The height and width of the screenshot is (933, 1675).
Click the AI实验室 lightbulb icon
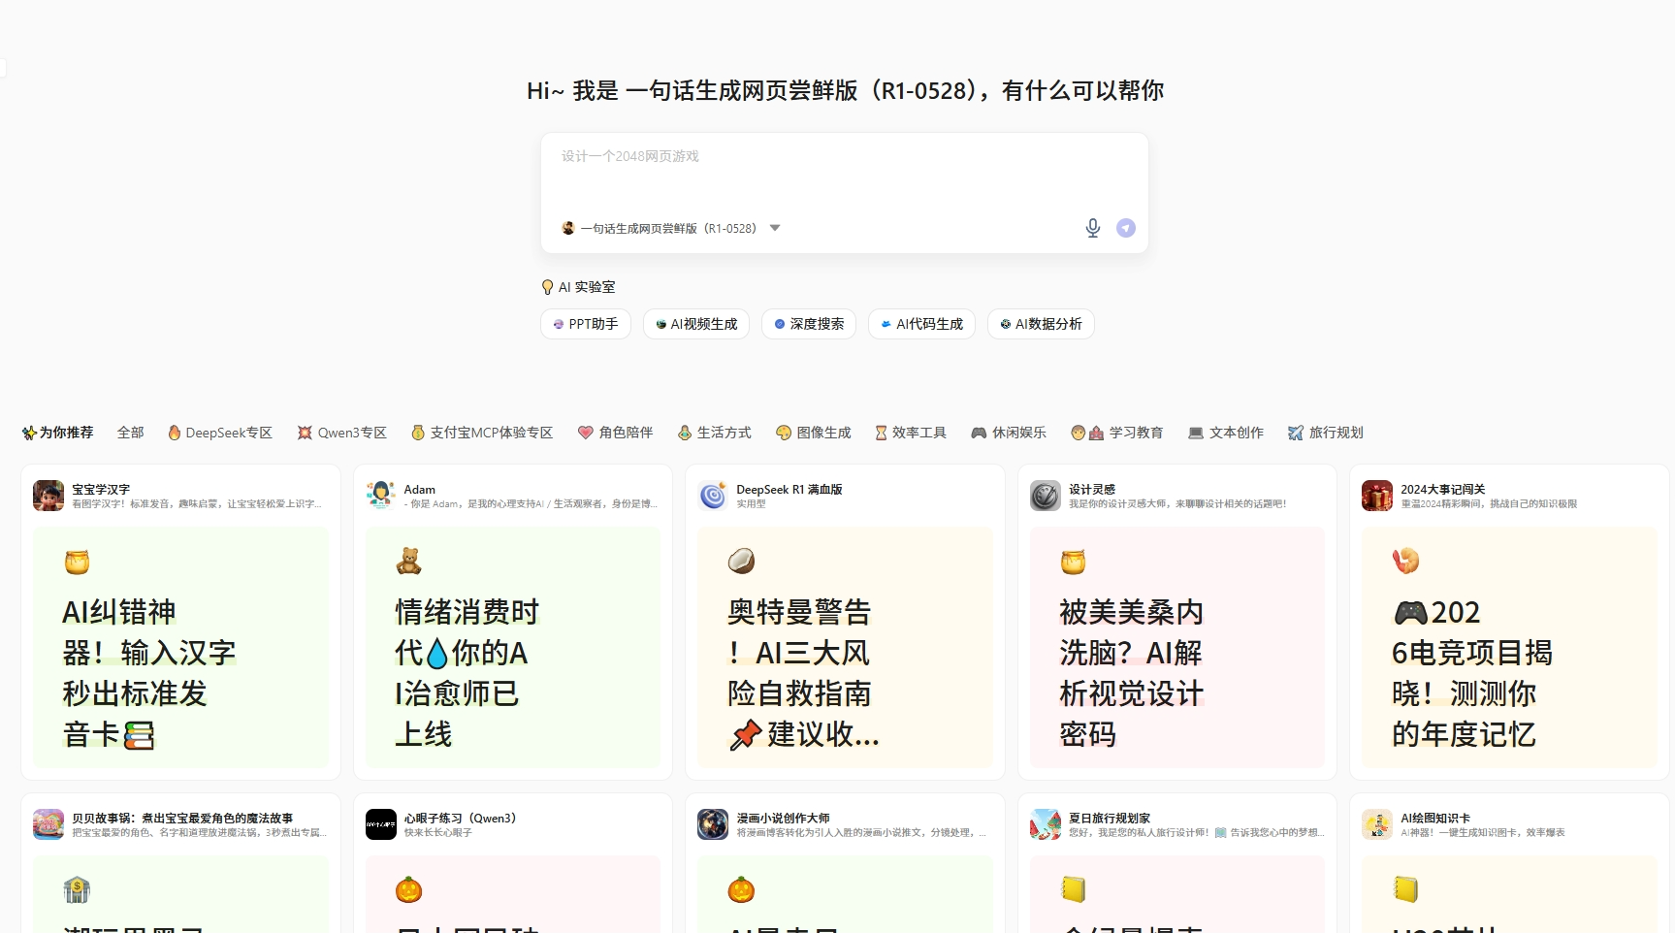click(547, 286)
